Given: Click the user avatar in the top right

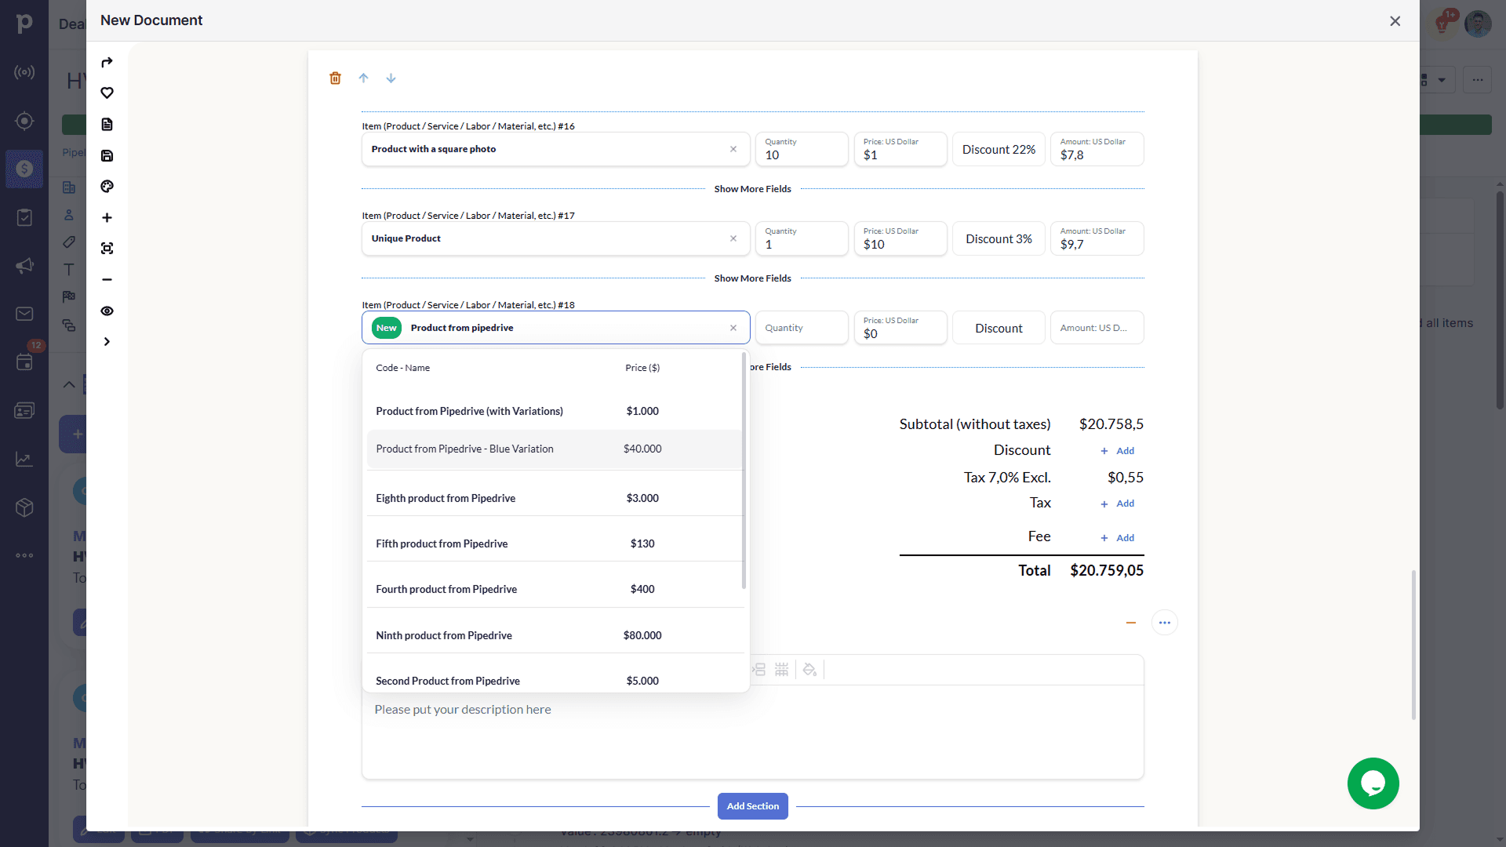Looking at the screenshot, I should coord(1478,24).
